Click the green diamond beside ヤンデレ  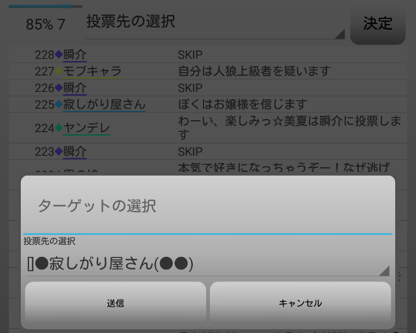click(x=59, y=128)
